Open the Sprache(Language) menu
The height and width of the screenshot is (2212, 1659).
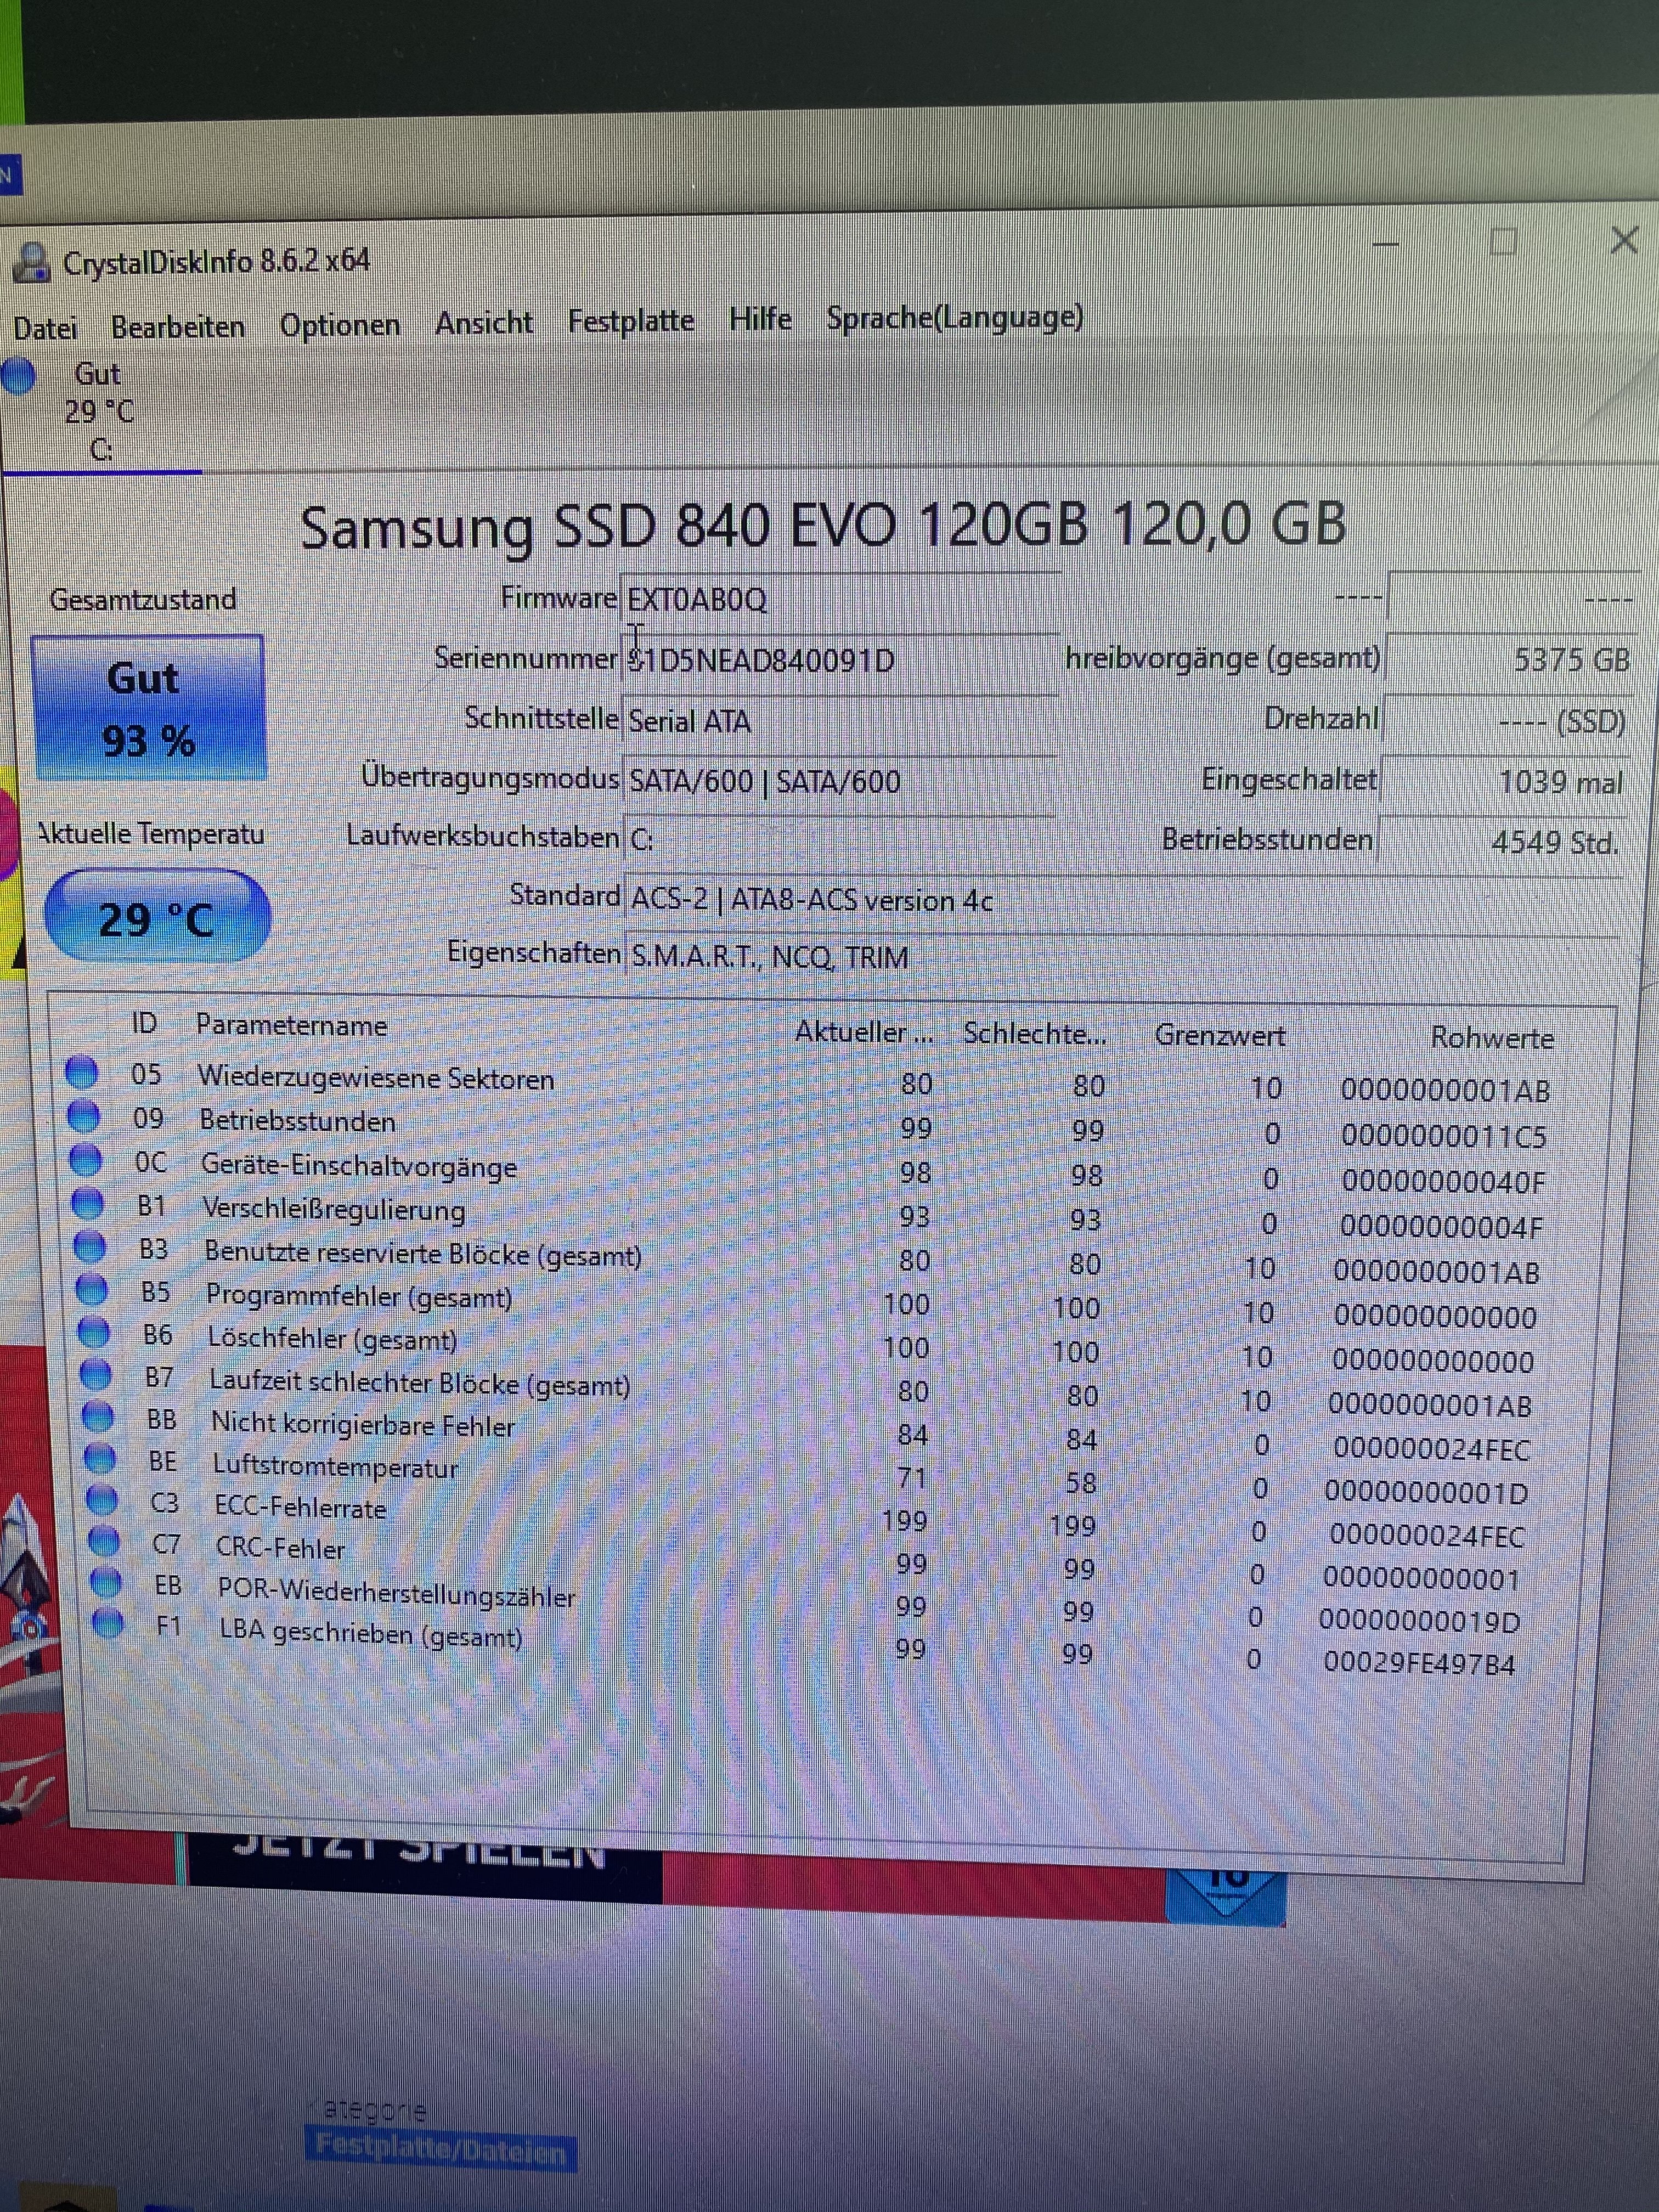click(954, 318)
